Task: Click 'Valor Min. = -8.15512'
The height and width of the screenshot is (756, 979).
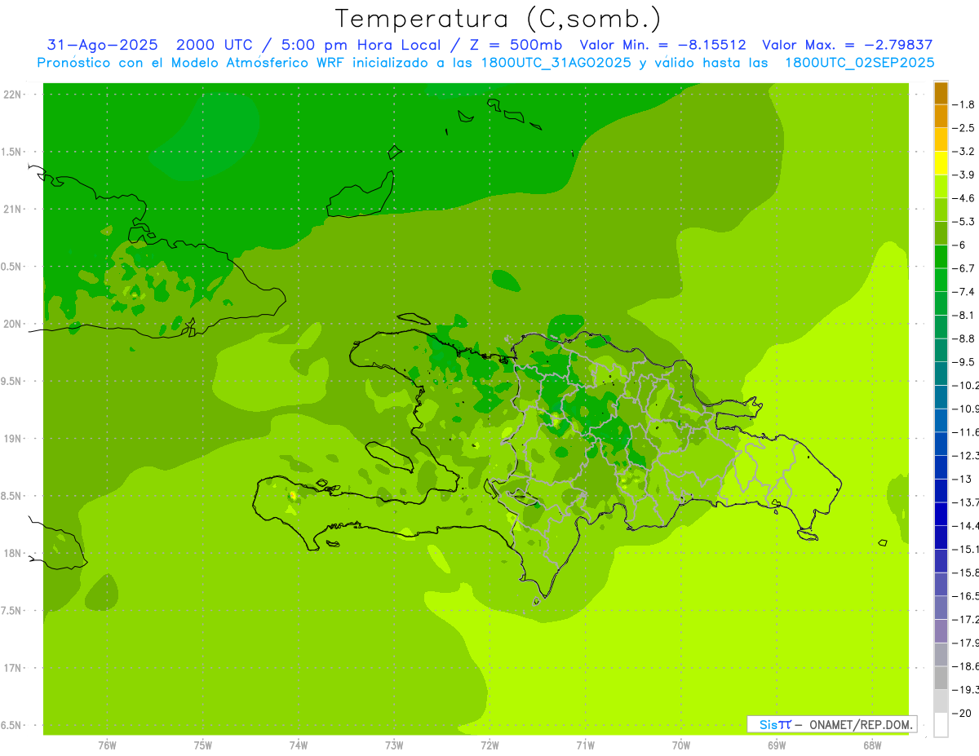Action: 662,45
